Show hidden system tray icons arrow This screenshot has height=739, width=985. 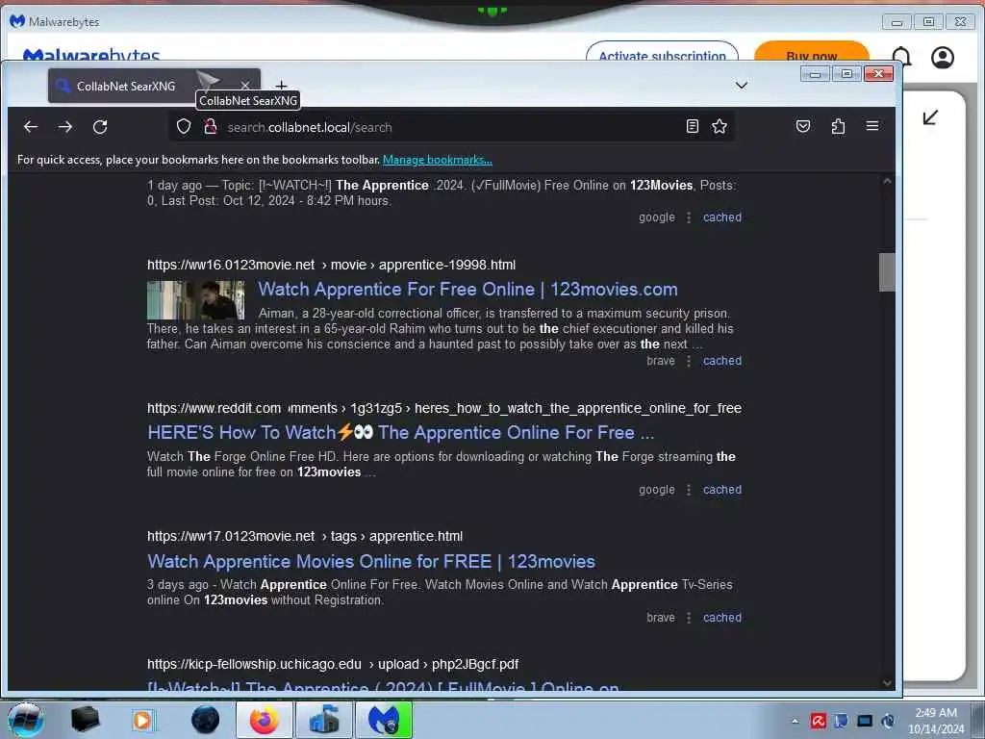796,721
